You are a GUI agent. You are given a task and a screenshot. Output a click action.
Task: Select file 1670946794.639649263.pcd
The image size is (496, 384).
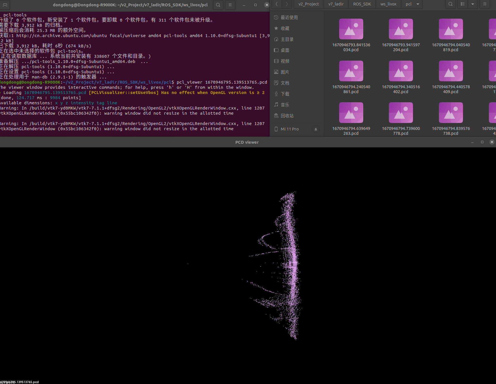click(351, 118)
